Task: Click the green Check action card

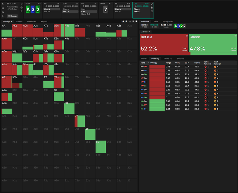Action: [x=213, y=43]
